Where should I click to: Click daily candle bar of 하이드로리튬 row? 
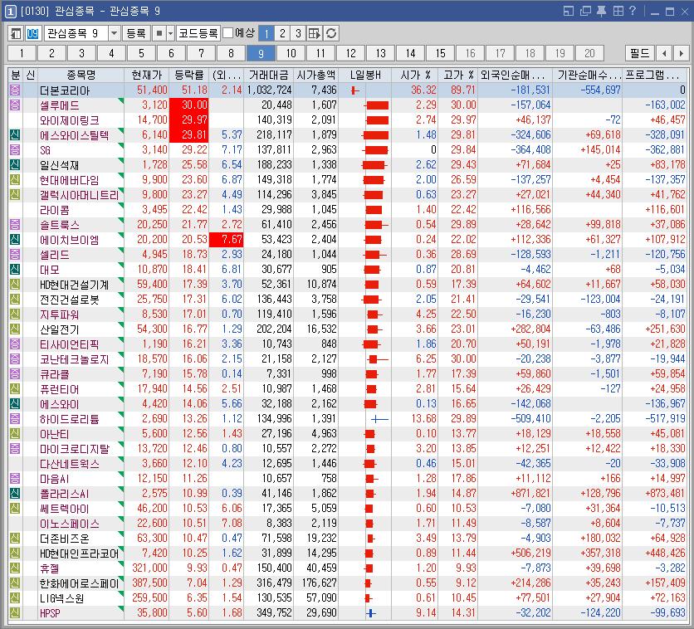[379, 419]
